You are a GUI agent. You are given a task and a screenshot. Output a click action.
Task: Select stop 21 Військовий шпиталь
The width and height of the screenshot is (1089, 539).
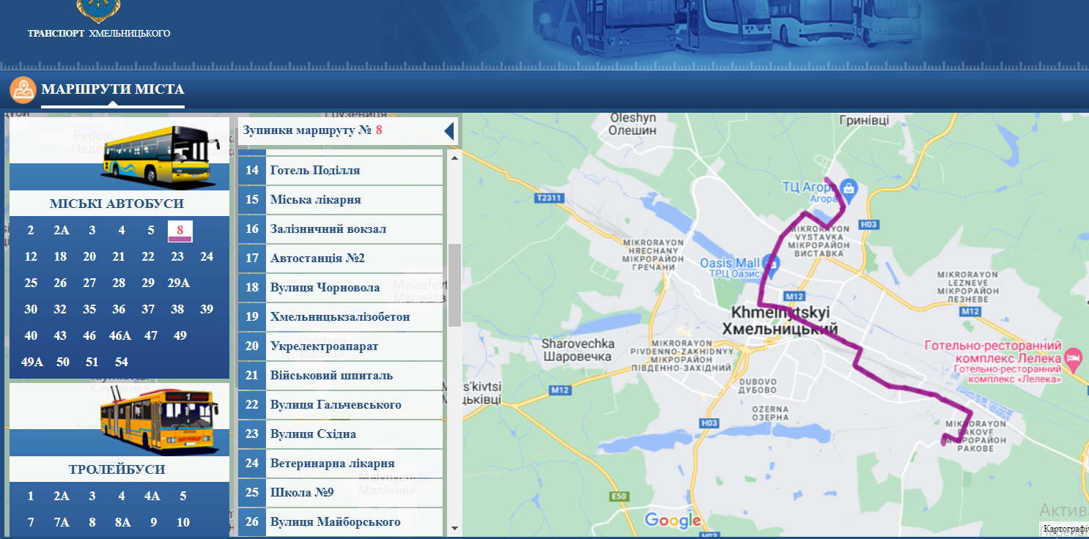(x=331, y=376)
